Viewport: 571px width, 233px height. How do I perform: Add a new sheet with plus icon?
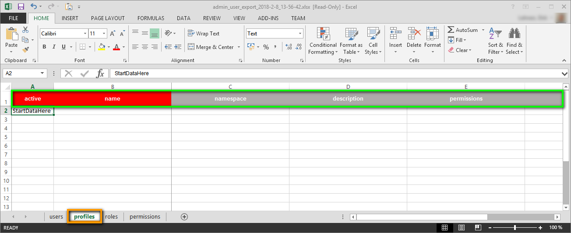tap(184, 217)
